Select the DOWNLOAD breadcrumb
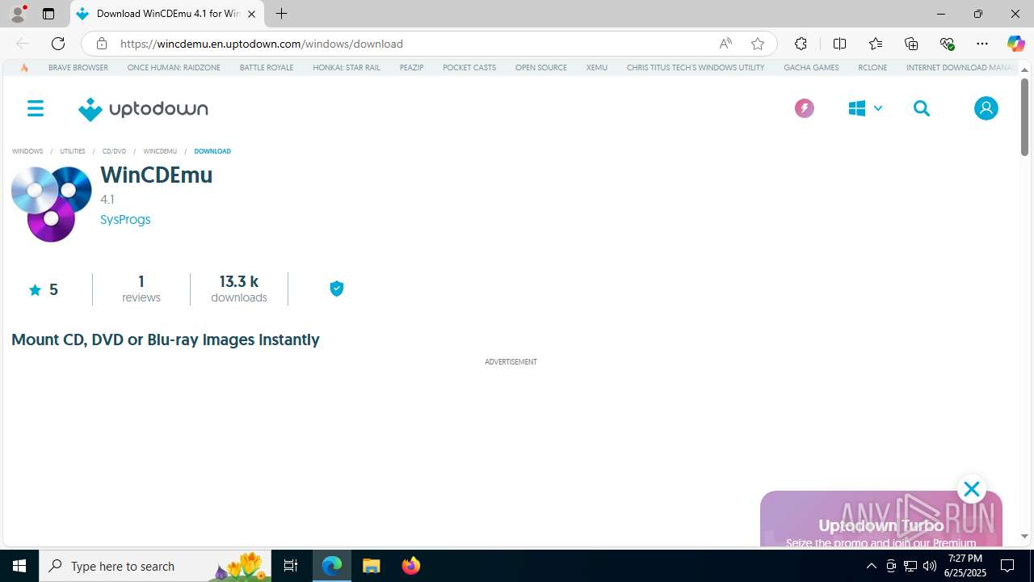The height and width of the screenshot is (582, 1034). pyautogui.click(x=212, y=151)
